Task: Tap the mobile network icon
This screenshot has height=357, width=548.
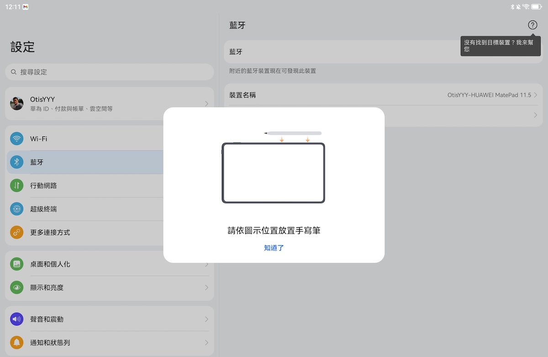Action: (x=17, y=185)
